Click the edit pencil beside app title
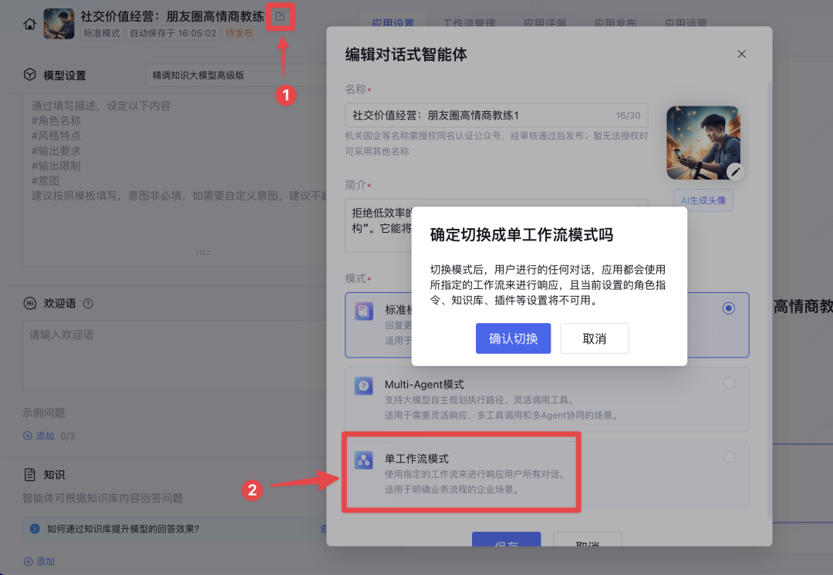 coord(279,16)
